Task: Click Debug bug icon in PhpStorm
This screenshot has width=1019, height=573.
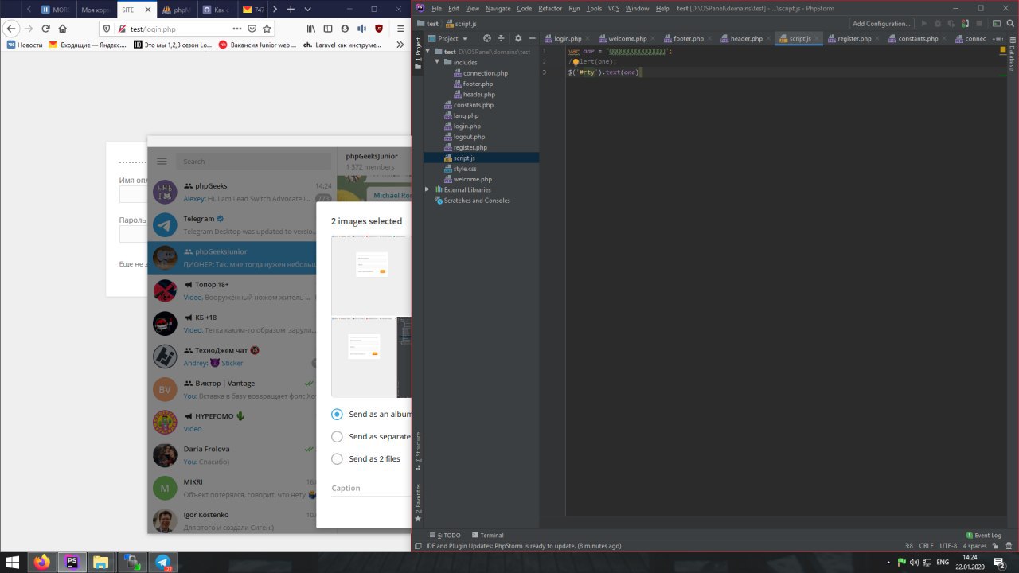Action: point(939,24)
